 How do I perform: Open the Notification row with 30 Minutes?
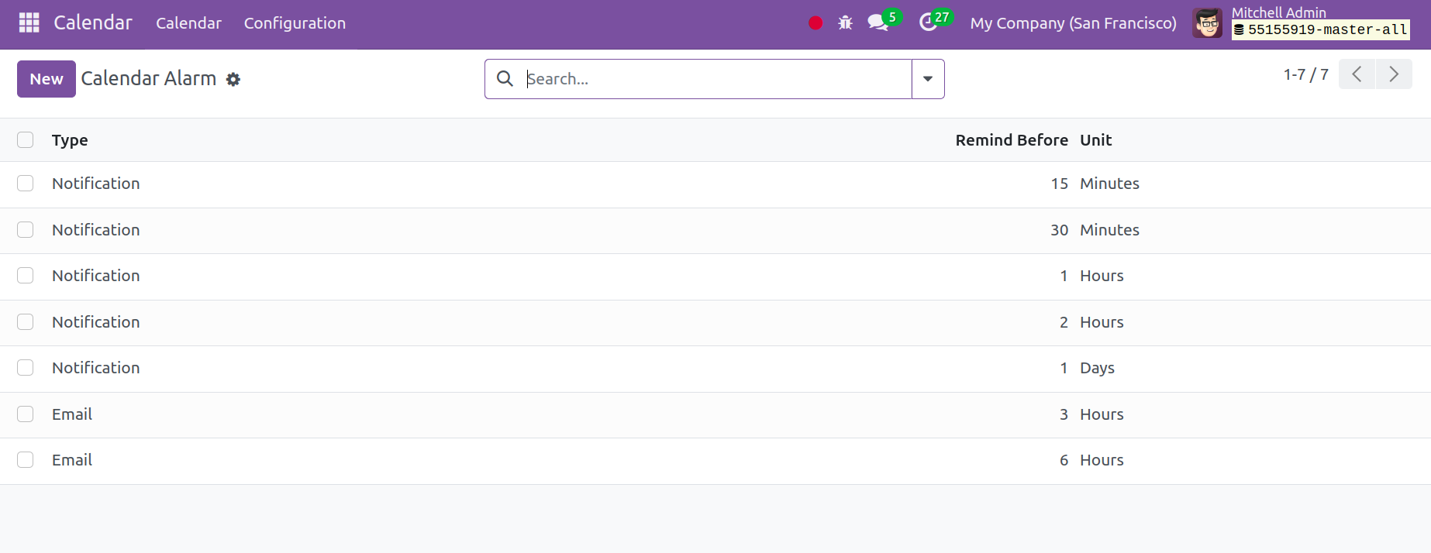point(715,231)
